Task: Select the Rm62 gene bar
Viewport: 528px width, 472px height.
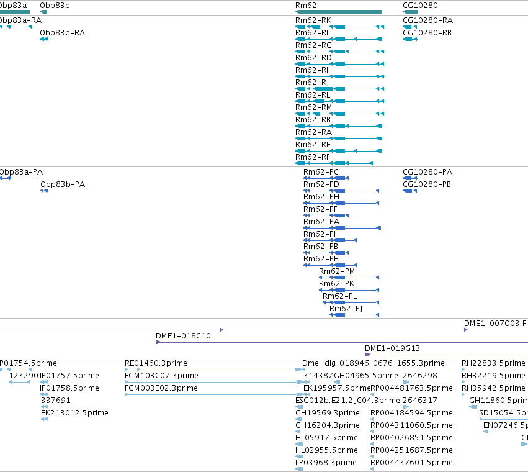Action: pyautogui.click(x=338, y=12)
